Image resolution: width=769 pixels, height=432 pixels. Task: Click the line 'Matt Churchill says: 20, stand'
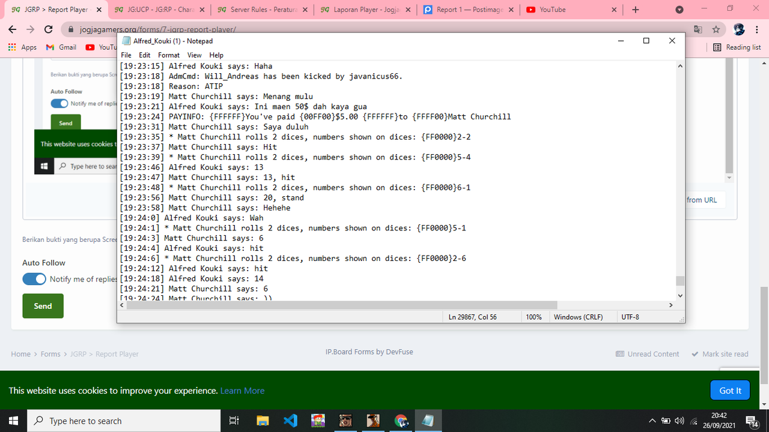[212, 197]
